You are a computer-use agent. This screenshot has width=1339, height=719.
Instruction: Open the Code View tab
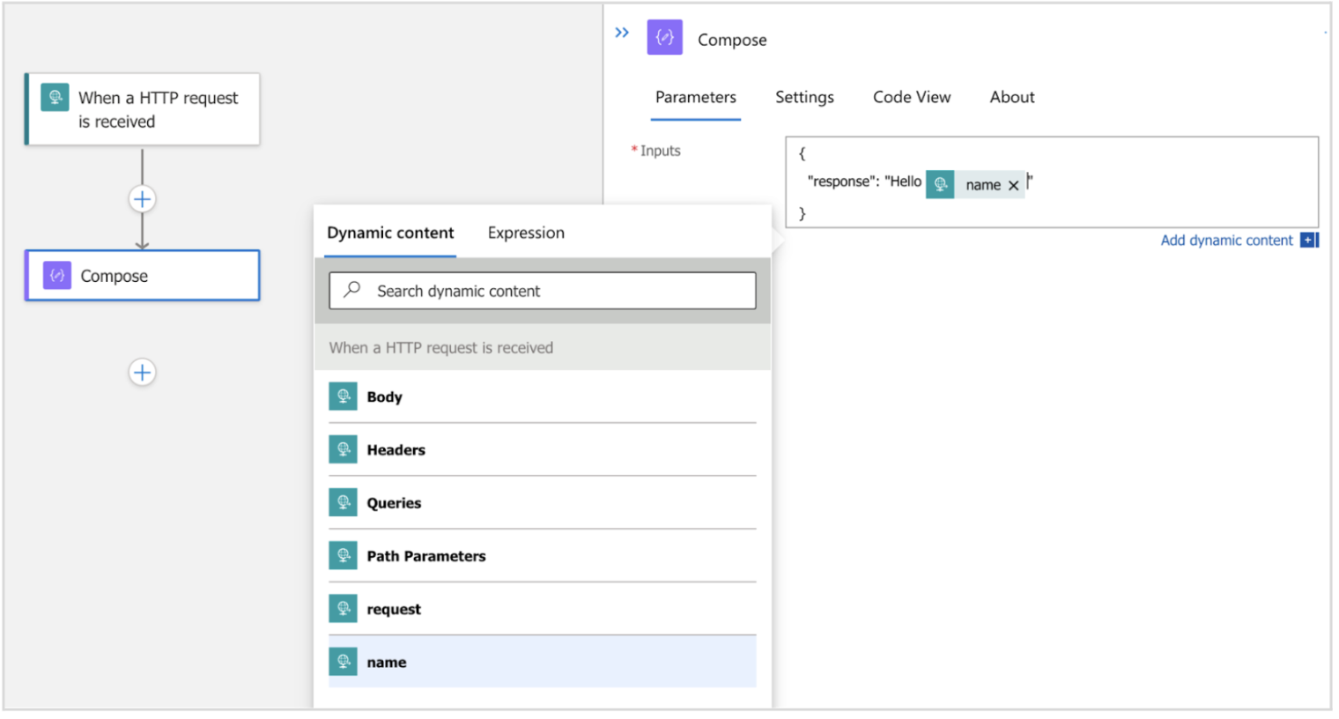[911, 97]
